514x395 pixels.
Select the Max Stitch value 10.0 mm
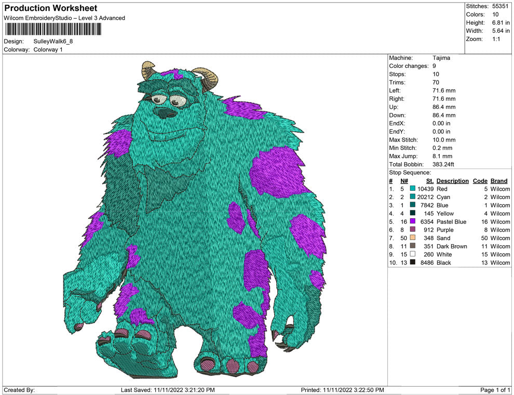(x=444, y=140)
